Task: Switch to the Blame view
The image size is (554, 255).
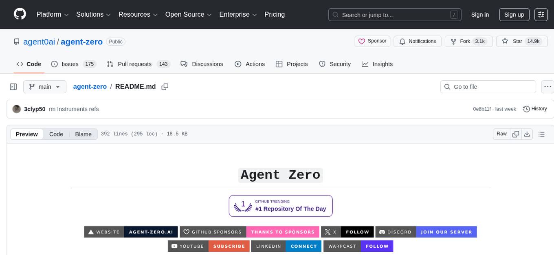Action: point(83,134)
